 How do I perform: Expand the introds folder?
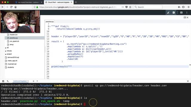(6, 51)
